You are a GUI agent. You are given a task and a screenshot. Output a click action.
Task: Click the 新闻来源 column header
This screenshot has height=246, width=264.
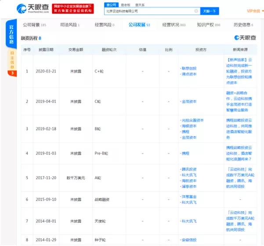pyautogui.click(x=240, y=50)
